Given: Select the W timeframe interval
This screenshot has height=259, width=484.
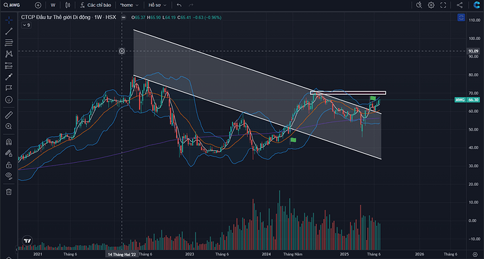Looking at the screenshot, I should (x=53, y=5).
